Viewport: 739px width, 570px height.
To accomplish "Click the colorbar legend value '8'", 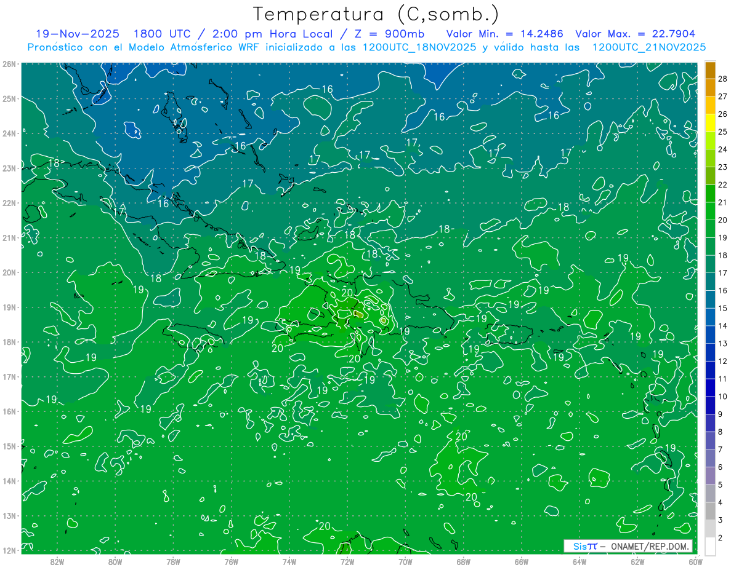I will 721,432.
